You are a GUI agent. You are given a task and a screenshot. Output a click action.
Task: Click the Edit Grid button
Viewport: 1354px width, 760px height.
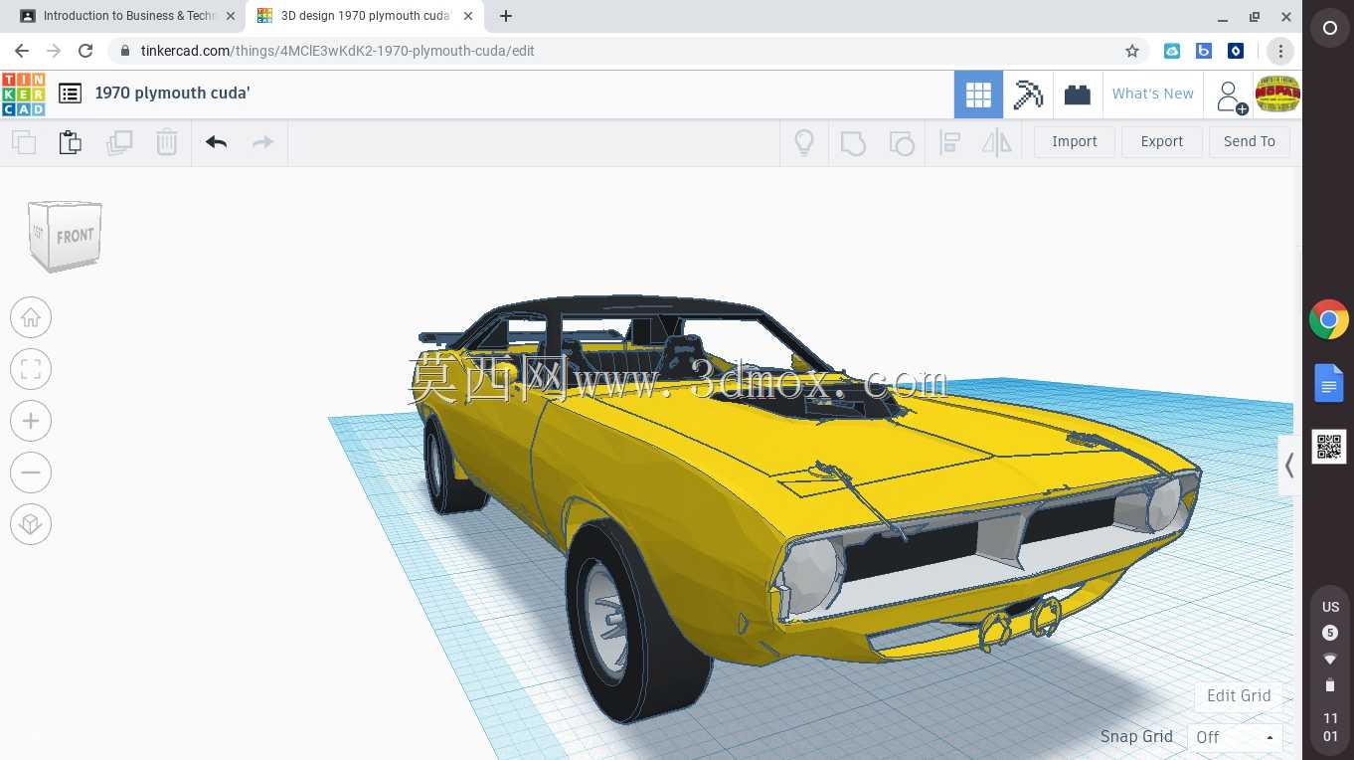pos(1238,695)
